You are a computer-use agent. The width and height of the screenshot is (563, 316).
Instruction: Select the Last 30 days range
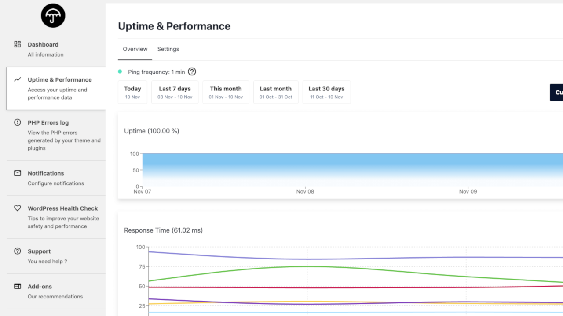(x=326, y=92)
